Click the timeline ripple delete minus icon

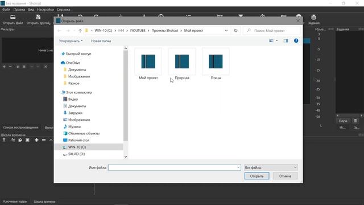(x=44, y=140)
